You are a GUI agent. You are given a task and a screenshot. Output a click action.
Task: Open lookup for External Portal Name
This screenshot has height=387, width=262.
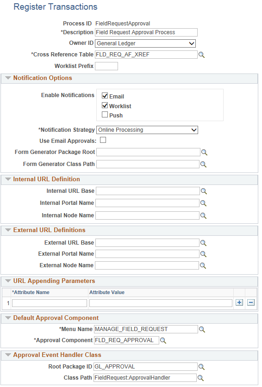[203, 254]
